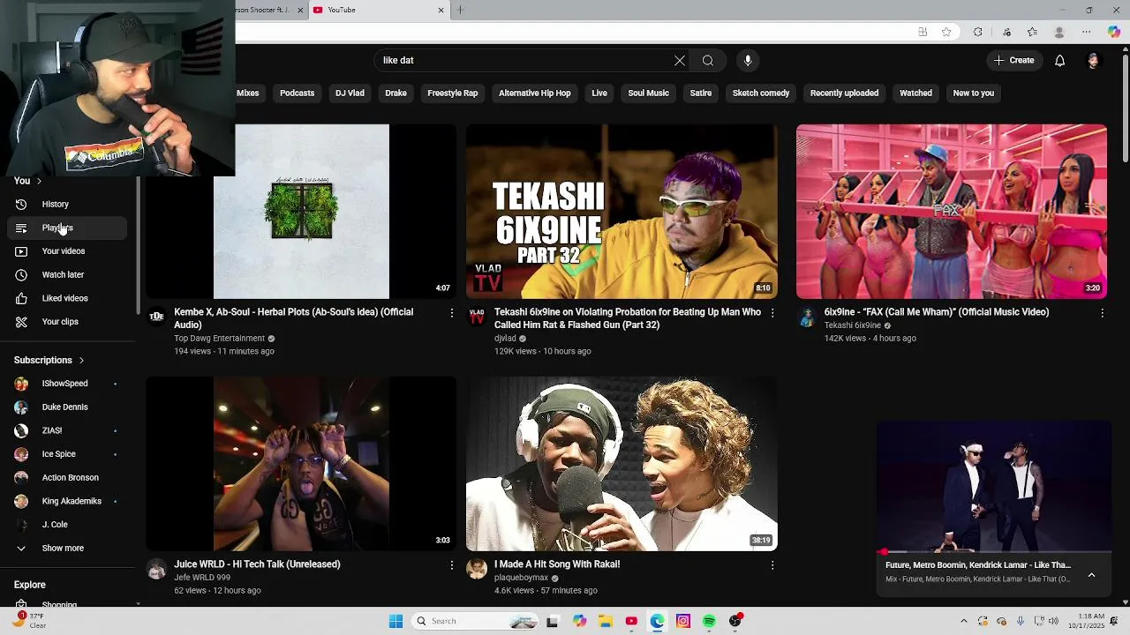The height and width of the screenshot is (635, 1130).
Task: Open Spotify from the taskbar
Action: (709, 621)
